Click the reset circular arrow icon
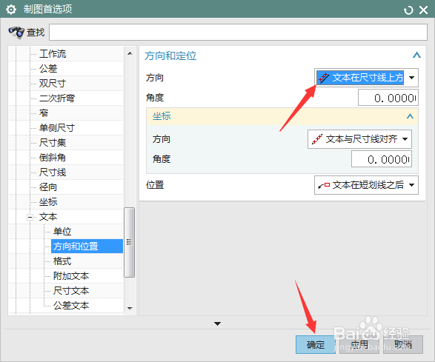 click(x=408, y=10)
